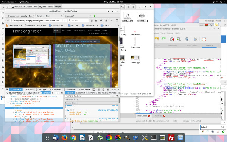Open the Red Hat bookmarks dropdown
The image size is (227, 142).
pos(74,25)
